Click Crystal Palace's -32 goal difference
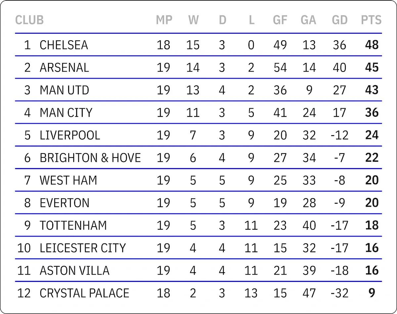Screen dimensions: 397x314 click(x=339, y=293)
